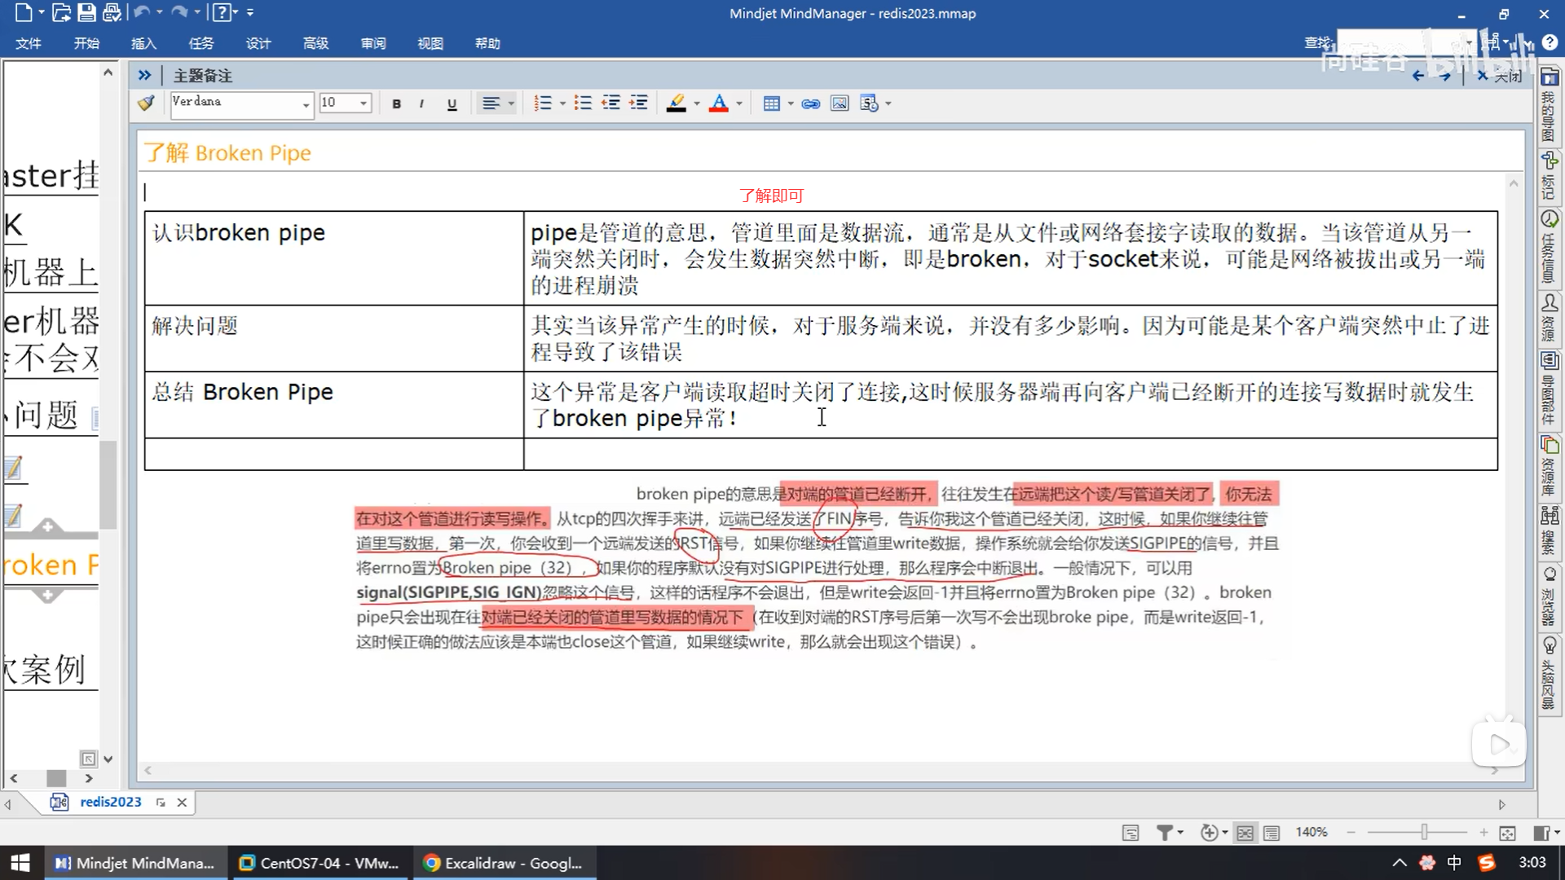Insert a hyperlink with link icon
This screenshot has width=1565, height=880.
[x=810, y=103]
